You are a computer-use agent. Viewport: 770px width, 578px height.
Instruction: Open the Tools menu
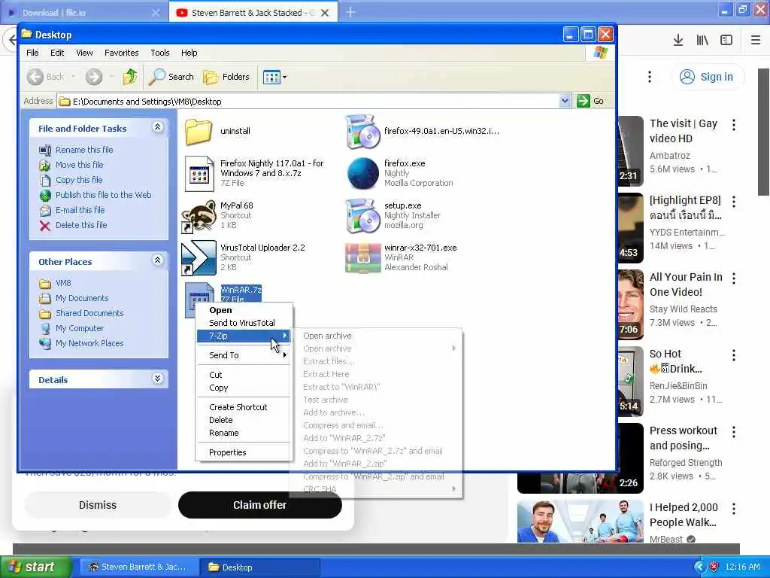pos(159,53)
